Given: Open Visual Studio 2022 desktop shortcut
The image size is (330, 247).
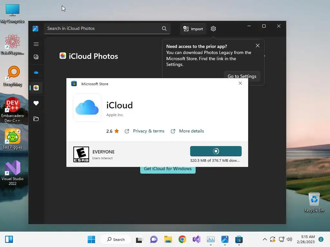Looking at the screenshot, I should (x=13, y=173).
